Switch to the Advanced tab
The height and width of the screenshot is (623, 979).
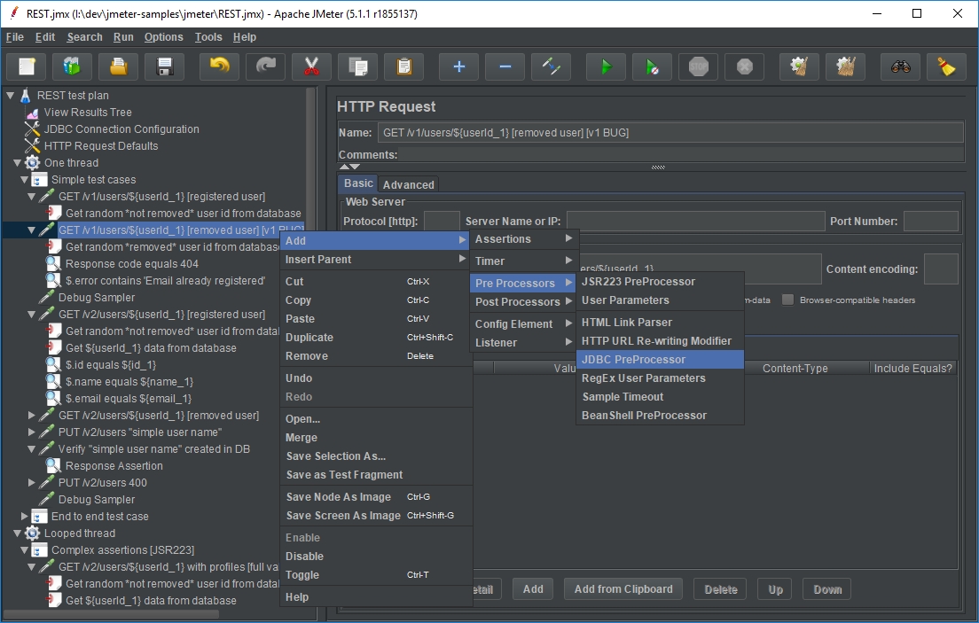[x=408, y=185]
